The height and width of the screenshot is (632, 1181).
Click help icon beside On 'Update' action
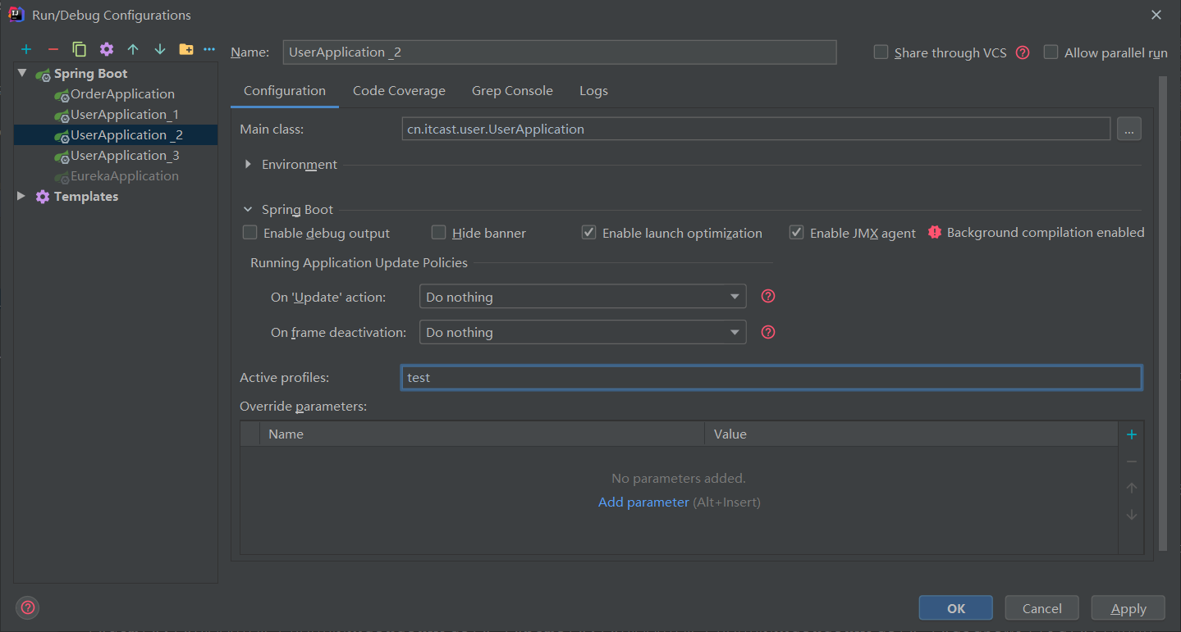(768, 296)
